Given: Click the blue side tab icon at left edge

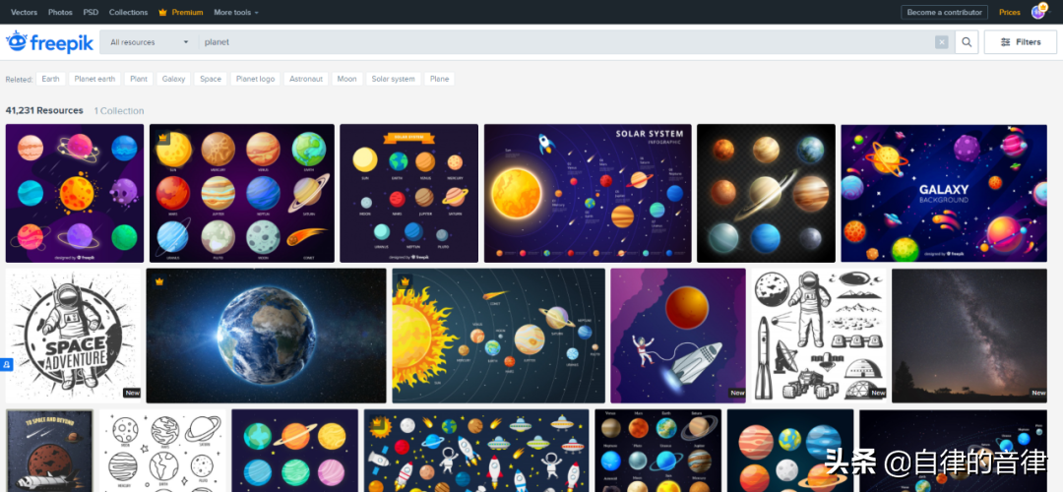Looking at the screenshot, I should point(6,365).
